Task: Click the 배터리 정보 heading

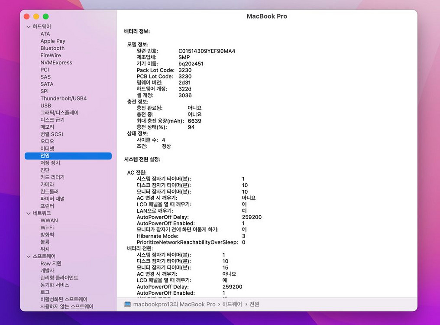Action: (137, 31)
